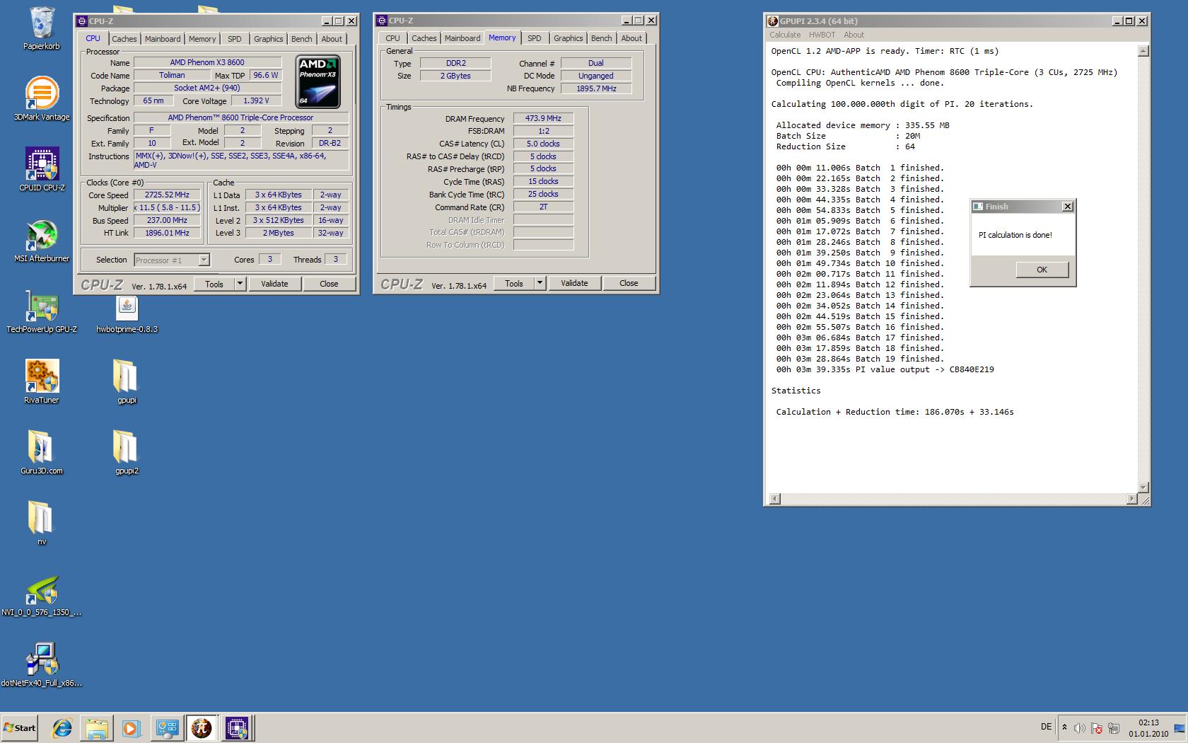Image resolution: width=1188 pixels, height=743 pixels.
Task: Click Tools button in right CPU-Z window
Action: click(x=514, y=283)
